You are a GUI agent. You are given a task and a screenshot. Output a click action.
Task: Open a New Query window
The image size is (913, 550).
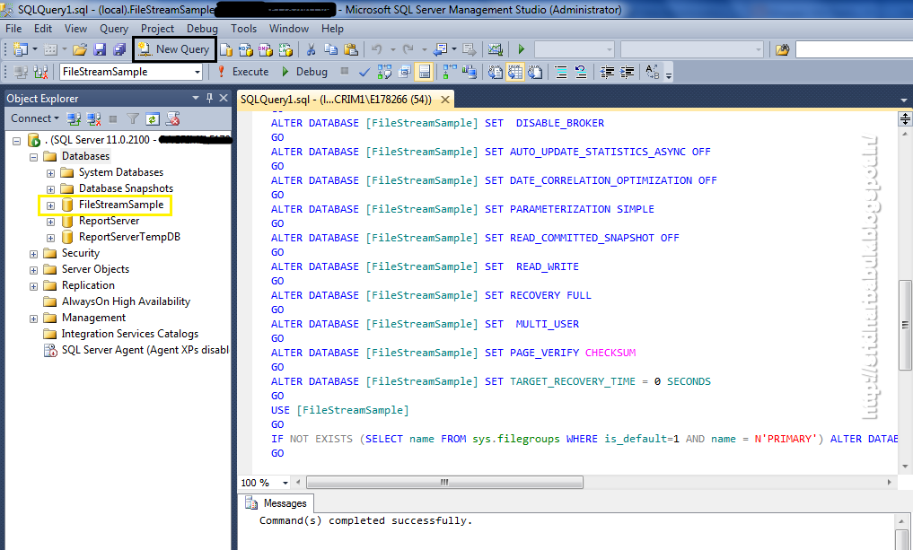pos(173,49)
